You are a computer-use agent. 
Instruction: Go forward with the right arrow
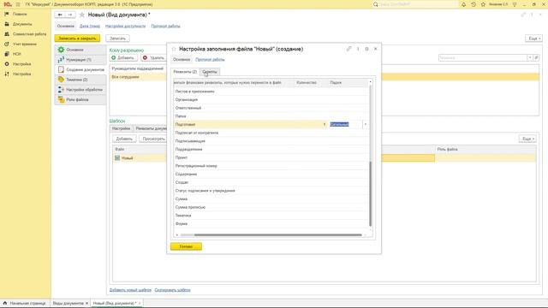70,15
